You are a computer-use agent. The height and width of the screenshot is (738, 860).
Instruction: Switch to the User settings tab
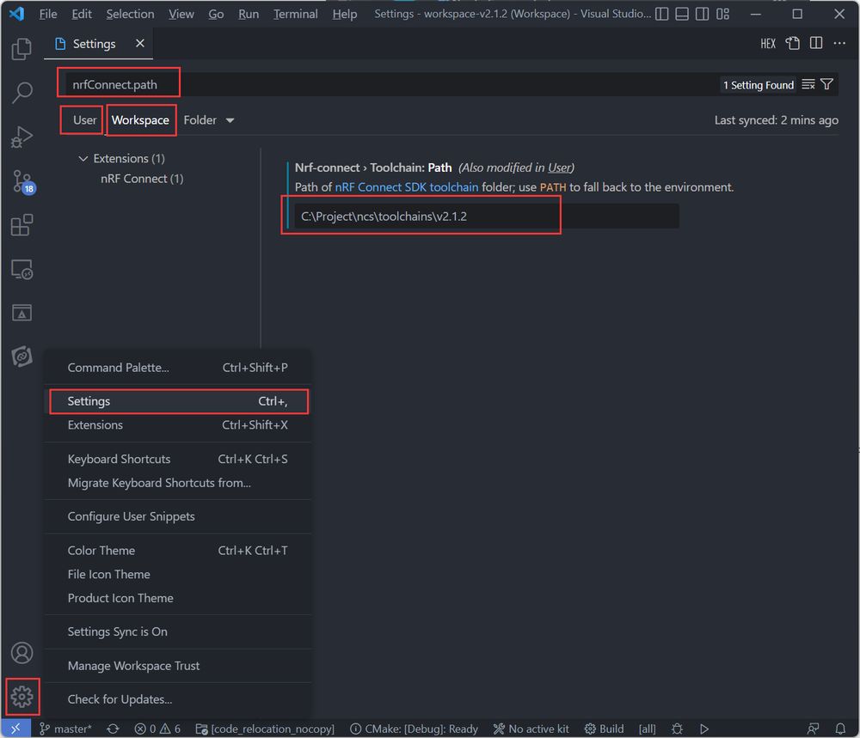point(84,120)
